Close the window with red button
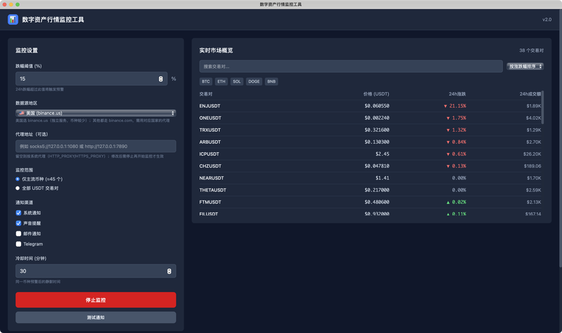 [4, 4]
